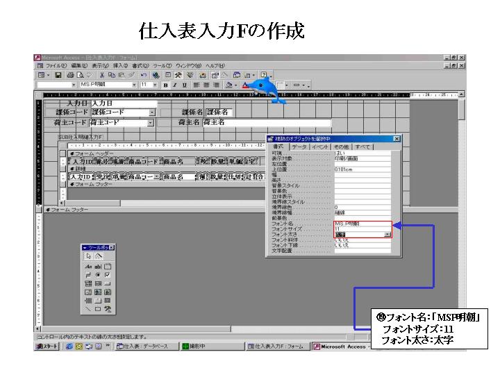The width and height of the screenshot is (500, 375).
Task: Switch to すべて tab in properties
Action: point(362,147)
